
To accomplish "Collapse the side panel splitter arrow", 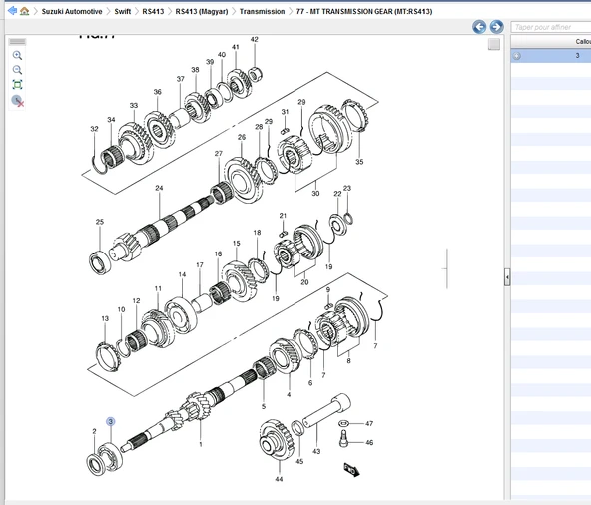I will click(x=507, y=277).
